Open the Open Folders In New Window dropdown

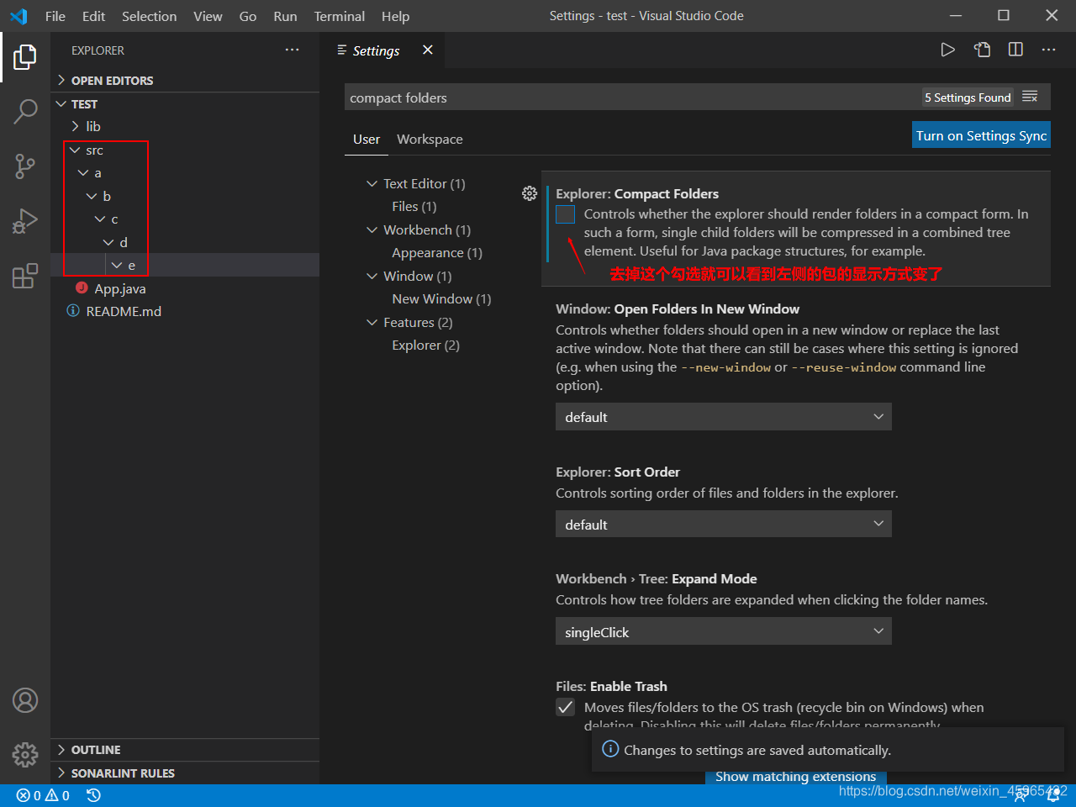tap(723, 417)
